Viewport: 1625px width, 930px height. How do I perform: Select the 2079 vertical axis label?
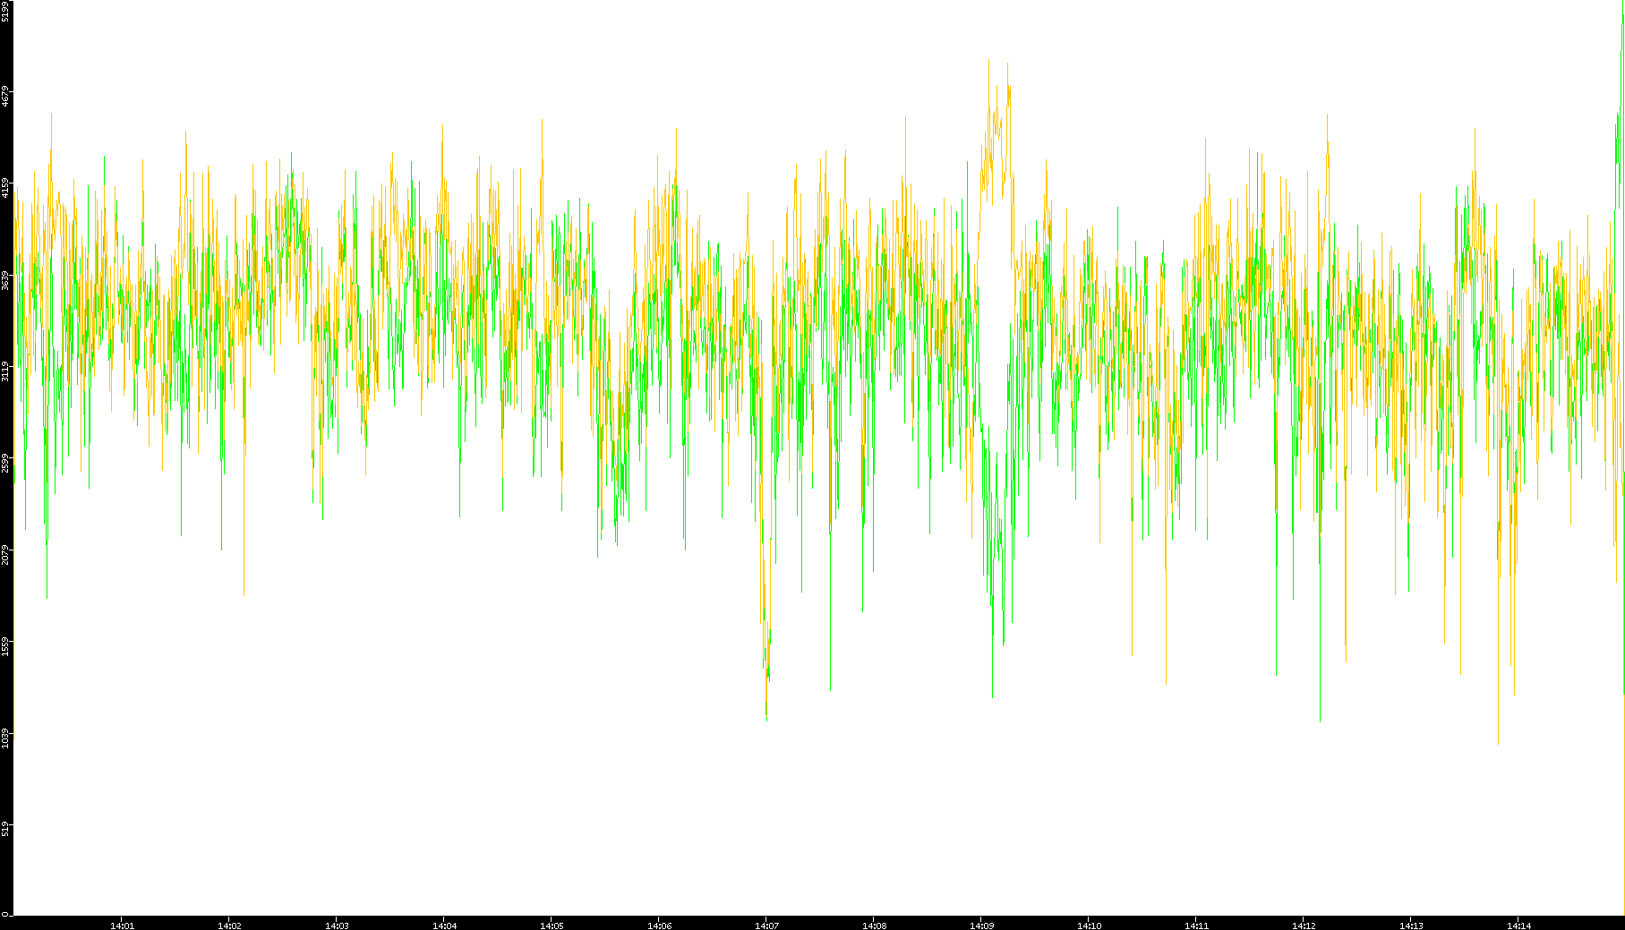click(5, 554)
